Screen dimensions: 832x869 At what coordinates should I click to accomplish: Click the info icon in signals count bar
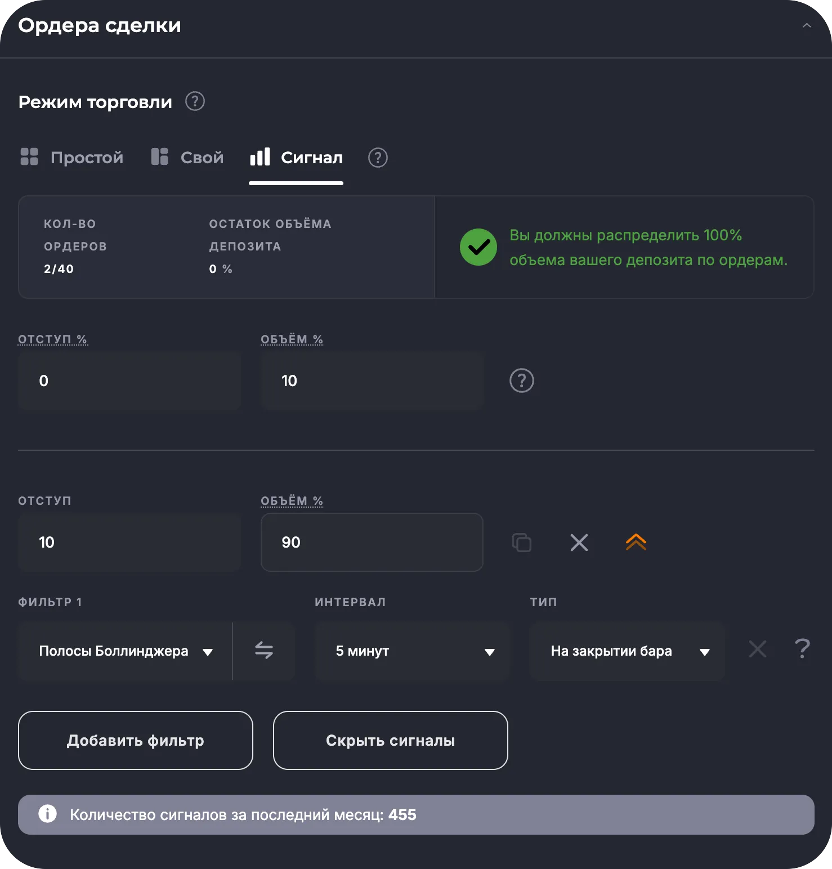48,814
